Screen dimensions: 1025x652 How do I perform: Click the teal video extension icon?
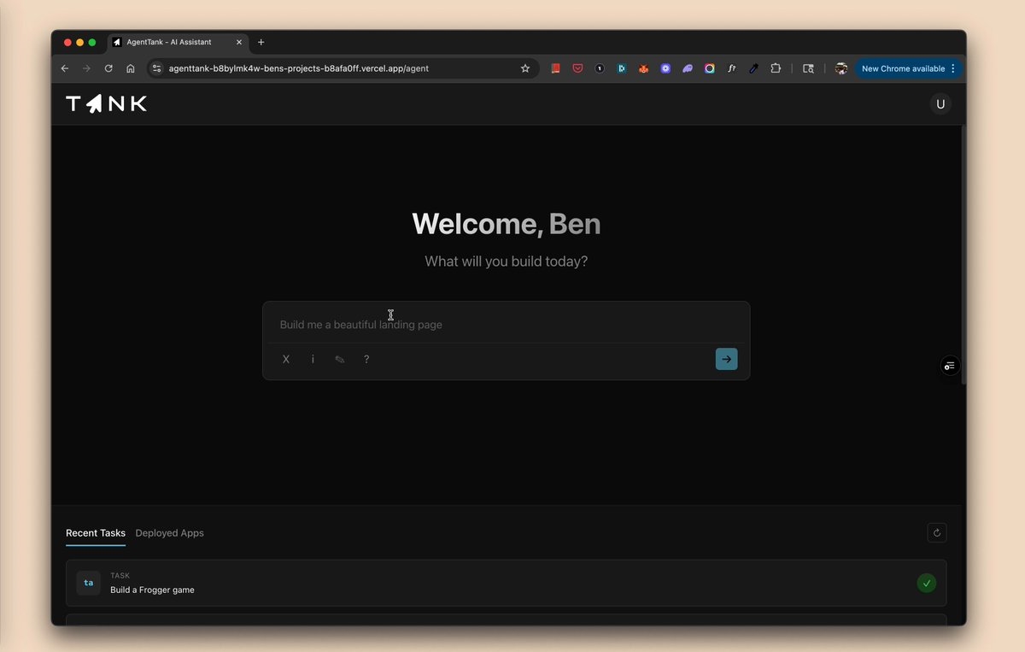(x=622, y=68)
